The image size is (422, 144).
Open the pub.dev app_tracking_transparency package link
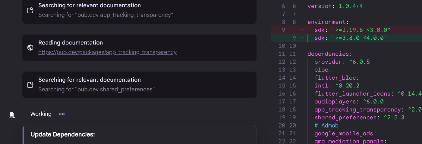(107, 52)
